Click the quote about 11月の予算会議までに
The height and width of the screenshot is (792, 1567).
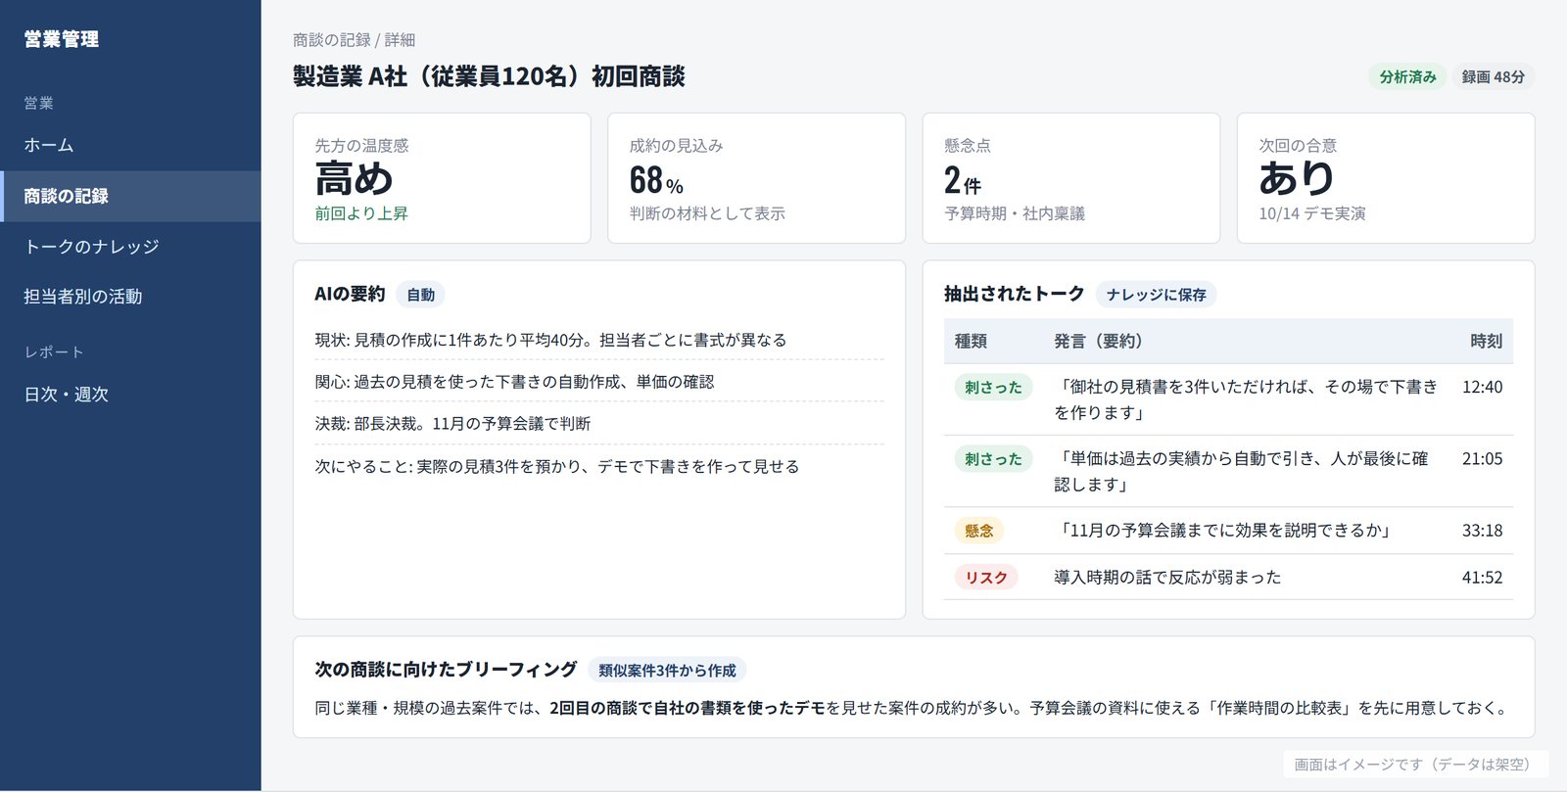(1224, 531)
